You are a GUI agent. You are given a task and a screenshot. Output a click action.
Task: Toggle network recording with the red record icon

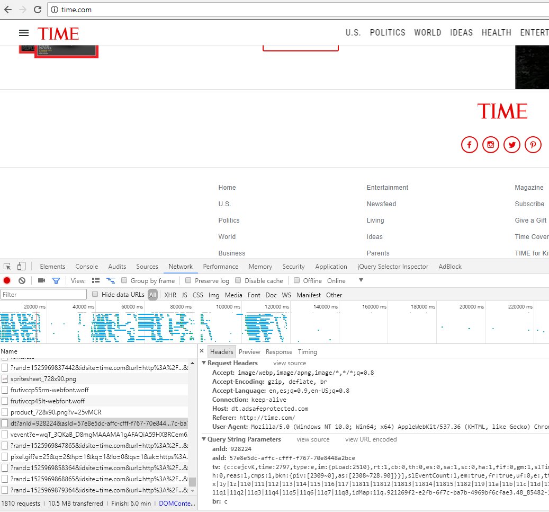[6, 280]
